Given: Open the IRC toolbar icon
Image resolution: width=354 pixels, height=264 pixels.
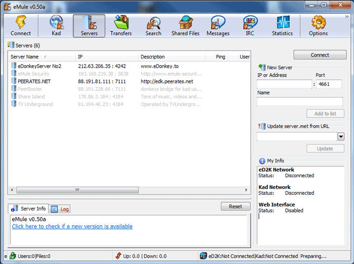Looking at the screenshot, I should point(250,22).
